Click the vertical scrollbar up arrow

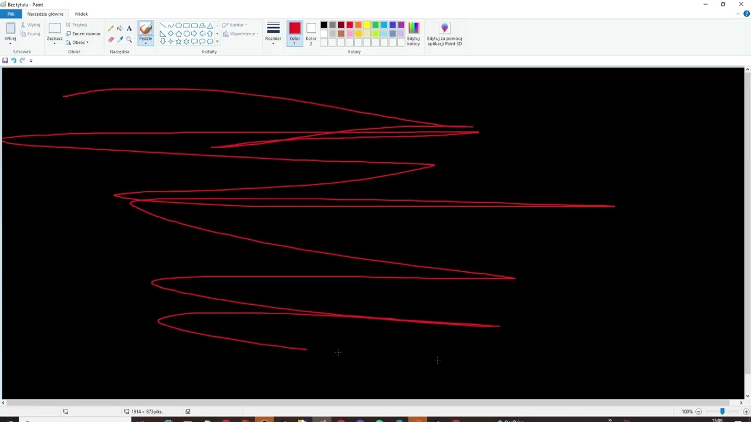(747, 70)
